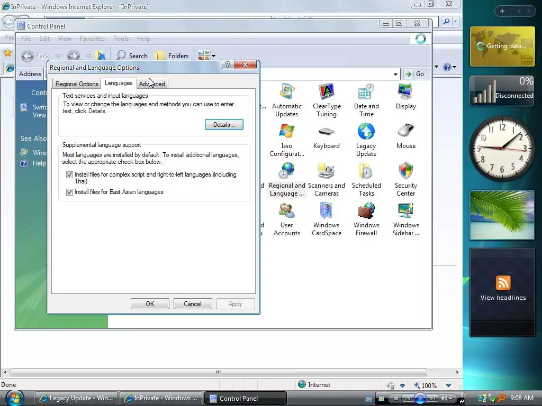Viewport: 542px width, 406px height.
Task: Click the Views icon in Control Panel toolbar
Action: tap(204, 55)
